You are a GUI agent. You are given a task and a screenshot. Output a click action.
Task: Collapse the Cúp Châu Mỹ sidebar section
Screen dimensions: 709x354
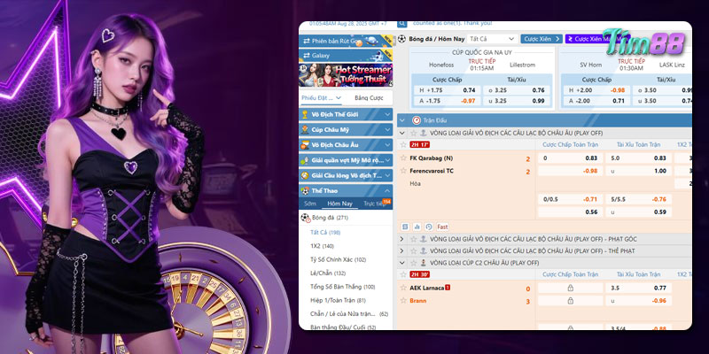pyautogui.click(x=387, y=130)
